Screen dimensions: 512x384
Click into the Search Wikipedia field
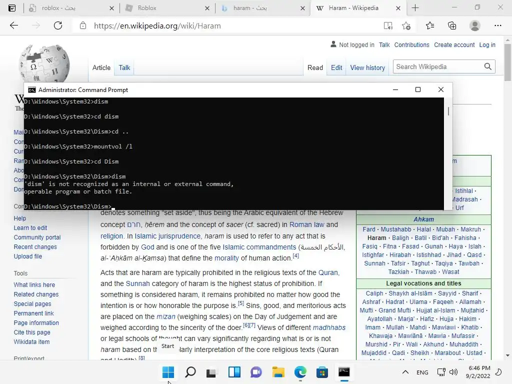click(437, 66)
